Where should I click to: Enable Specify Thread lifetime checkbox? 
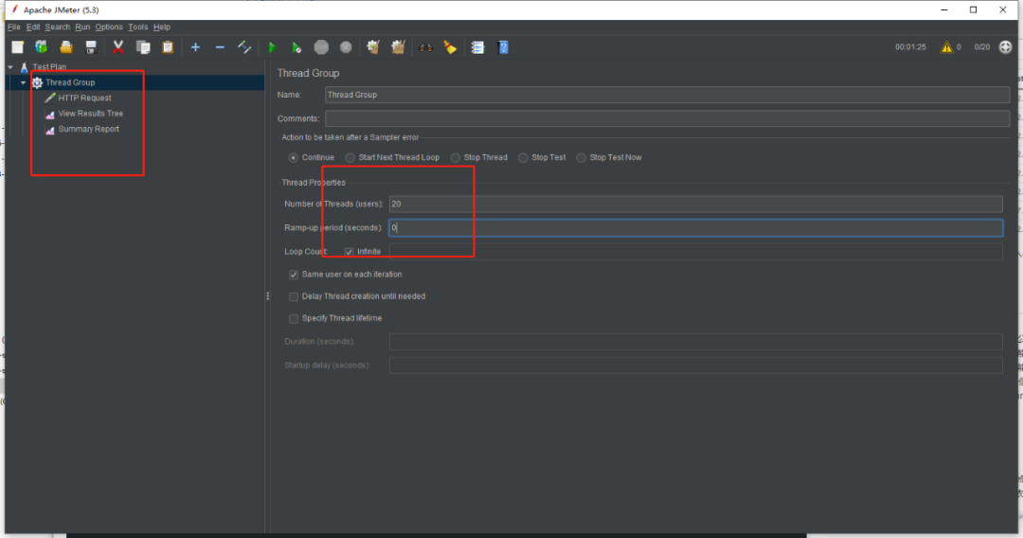294,319
